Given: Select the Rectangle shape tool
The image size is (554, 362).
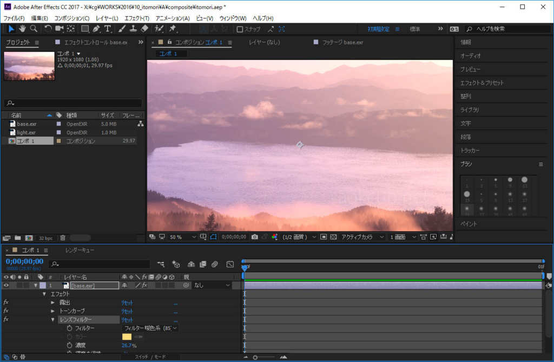Looking at the screenshot, I should 85,29.
